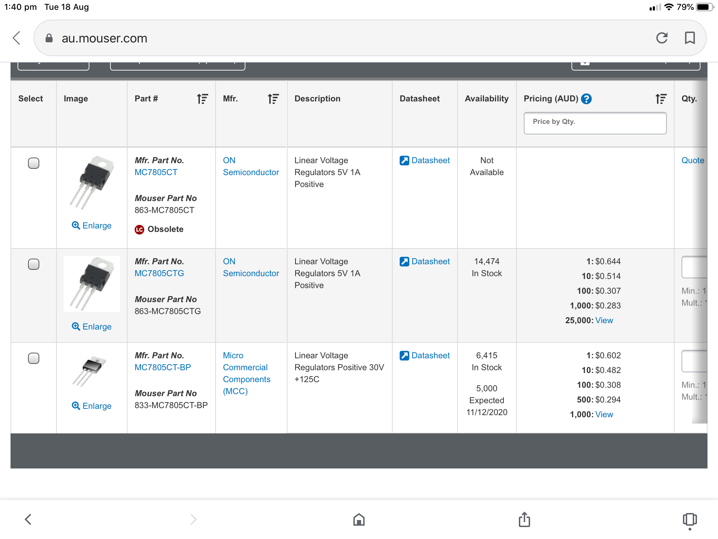The image size is (718, 539).
Task: Open MC7805CTG product thumbnail
Action: coord(92,284)
